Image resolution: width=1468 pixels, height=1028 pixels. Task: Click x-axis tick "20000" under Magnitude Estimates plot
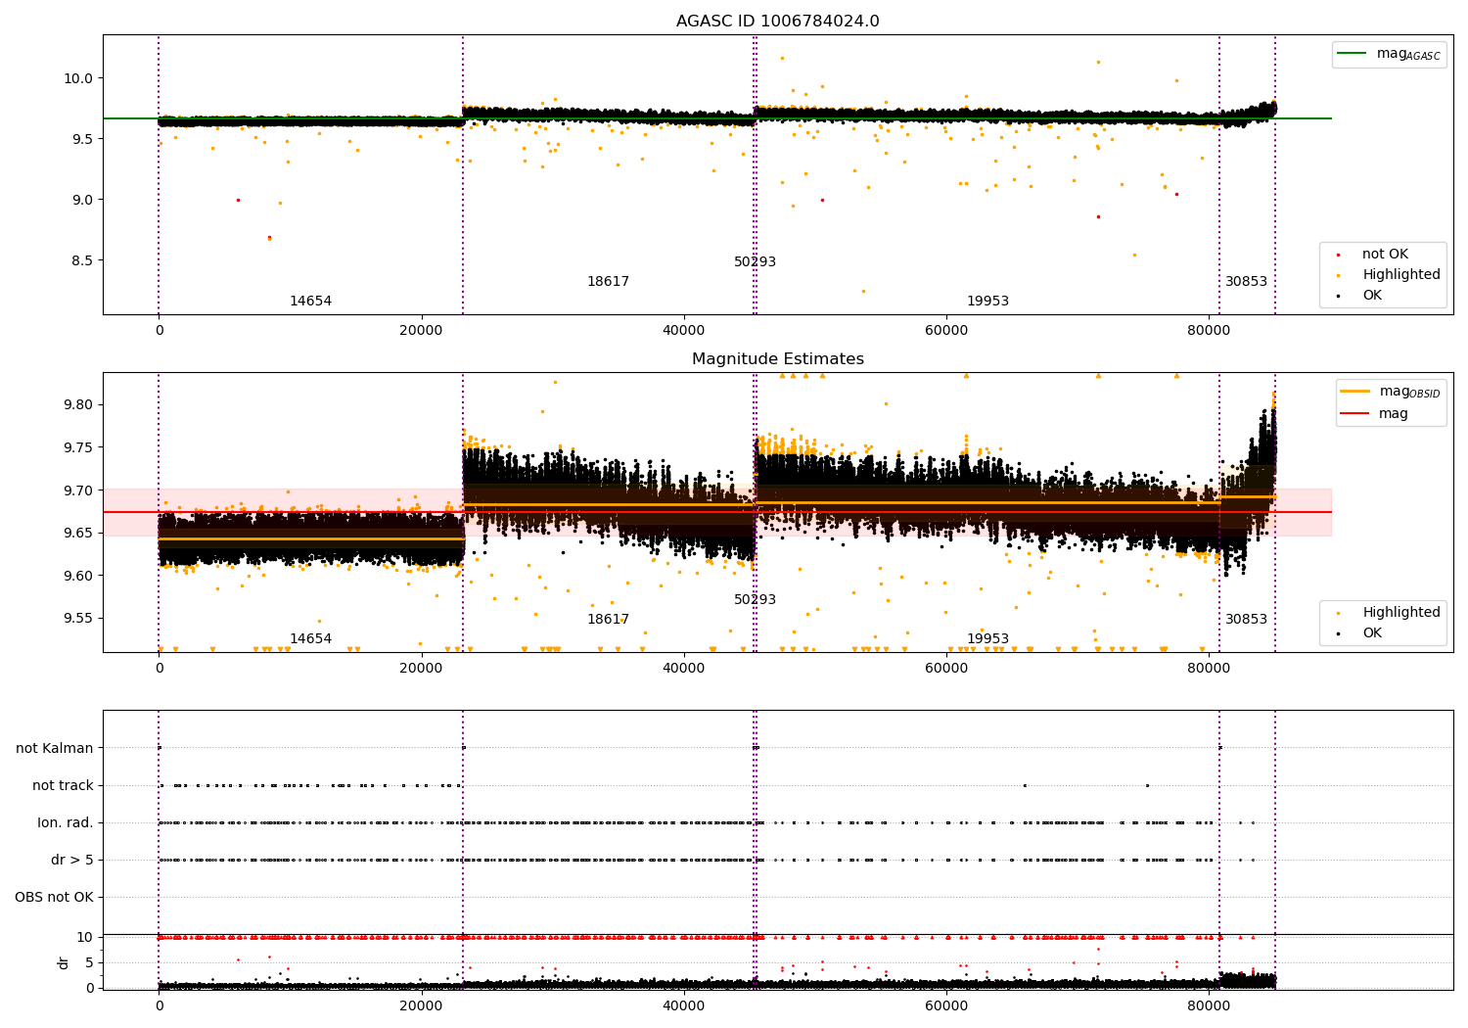click(x=421, y=669)
